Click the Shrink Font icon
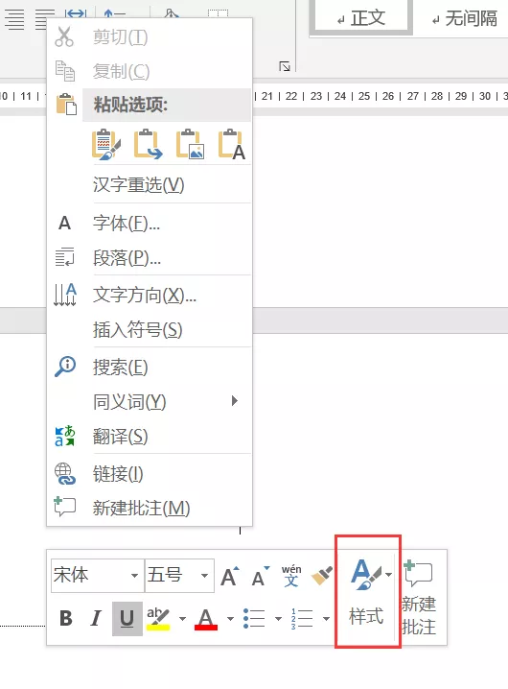508x689 pixels. (261, 576)
